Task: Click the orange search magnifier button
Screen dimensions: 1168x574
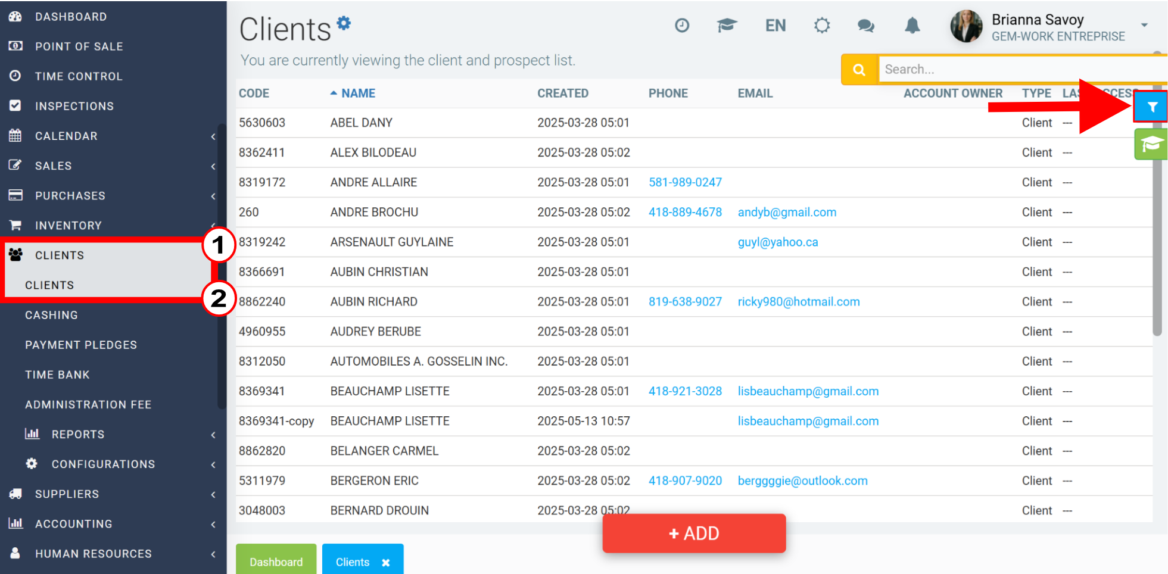Action: [x=859, y=70]
